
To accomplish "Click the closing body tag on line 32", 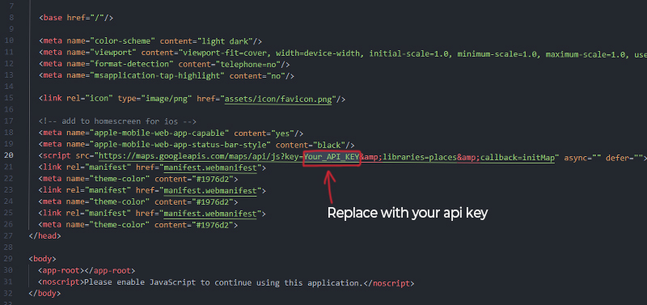I will click(x=45, y=294).
